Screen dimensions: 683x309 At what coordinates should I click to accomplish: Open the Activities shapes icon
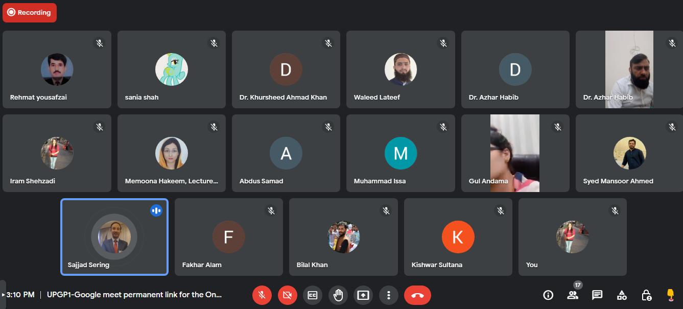click(622, 295)
